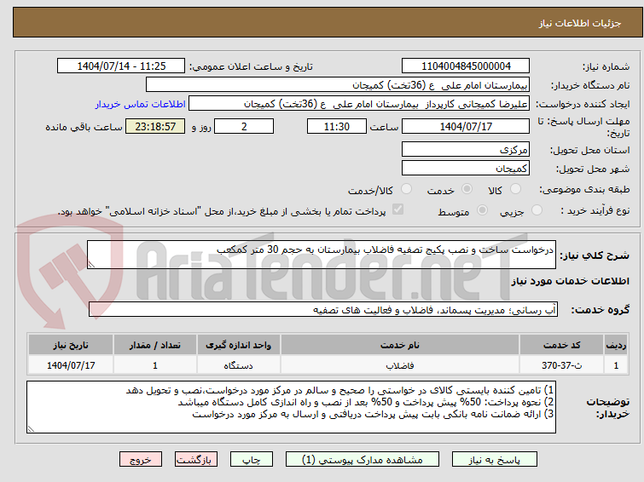Click the چاپ print button
The image size is (644, 482).
pyautogui.click(x=252, y=460)
